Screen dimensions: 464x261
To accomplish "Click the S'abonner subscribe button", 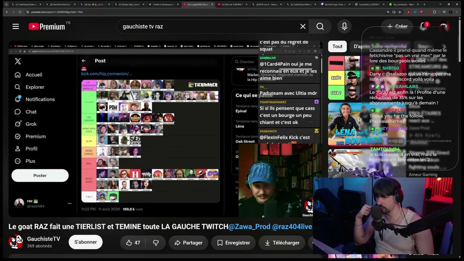I will tap(86, 242).
